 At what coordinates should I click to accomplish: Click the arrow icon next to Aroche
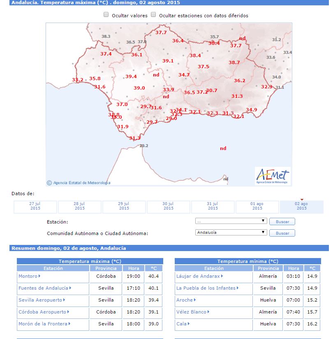tap(194, 300)
